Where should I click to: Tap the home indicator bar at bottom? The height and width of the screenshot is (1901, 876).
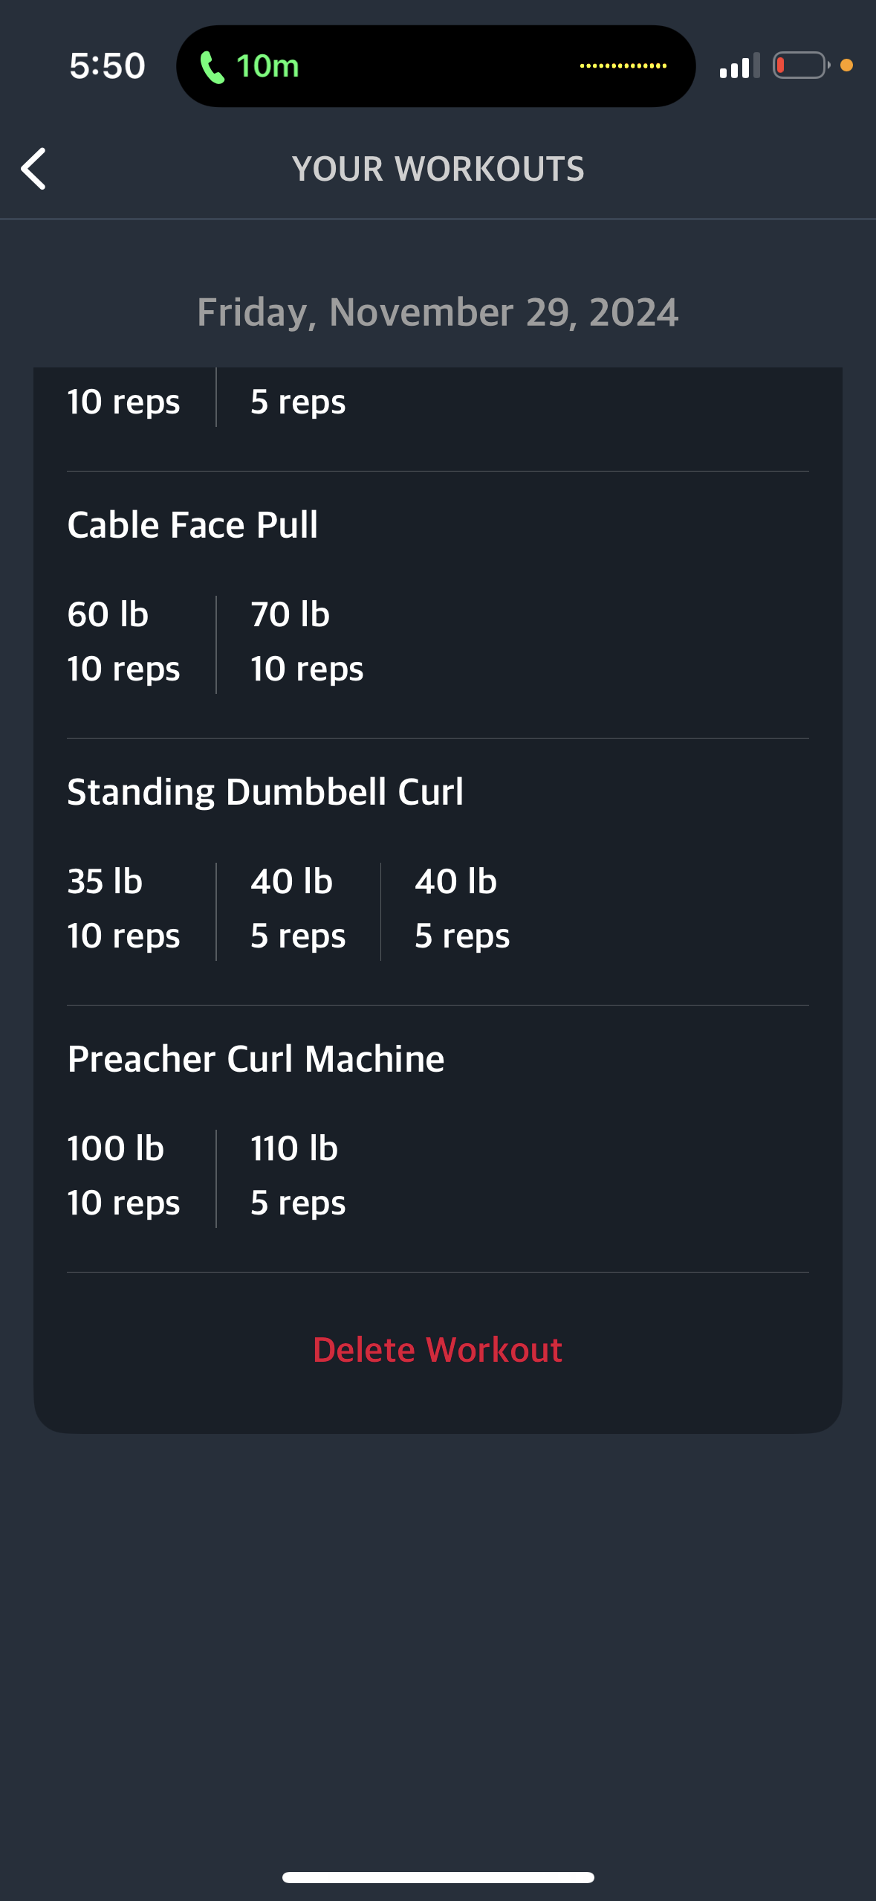(438, 1877)
